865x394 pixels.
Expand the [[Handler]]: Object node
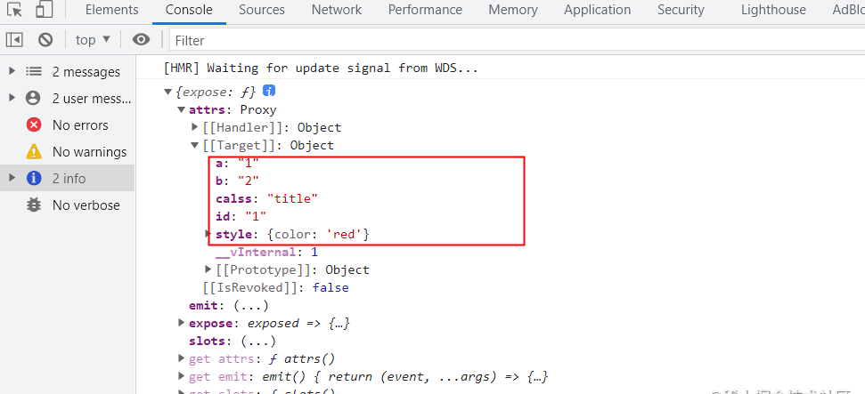click(x=195, y=127)
